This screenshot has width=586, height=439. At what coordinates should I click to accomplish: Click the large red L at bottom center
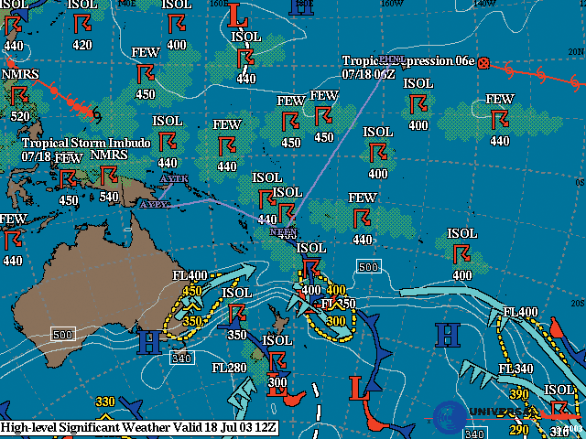tap(358, 387)
